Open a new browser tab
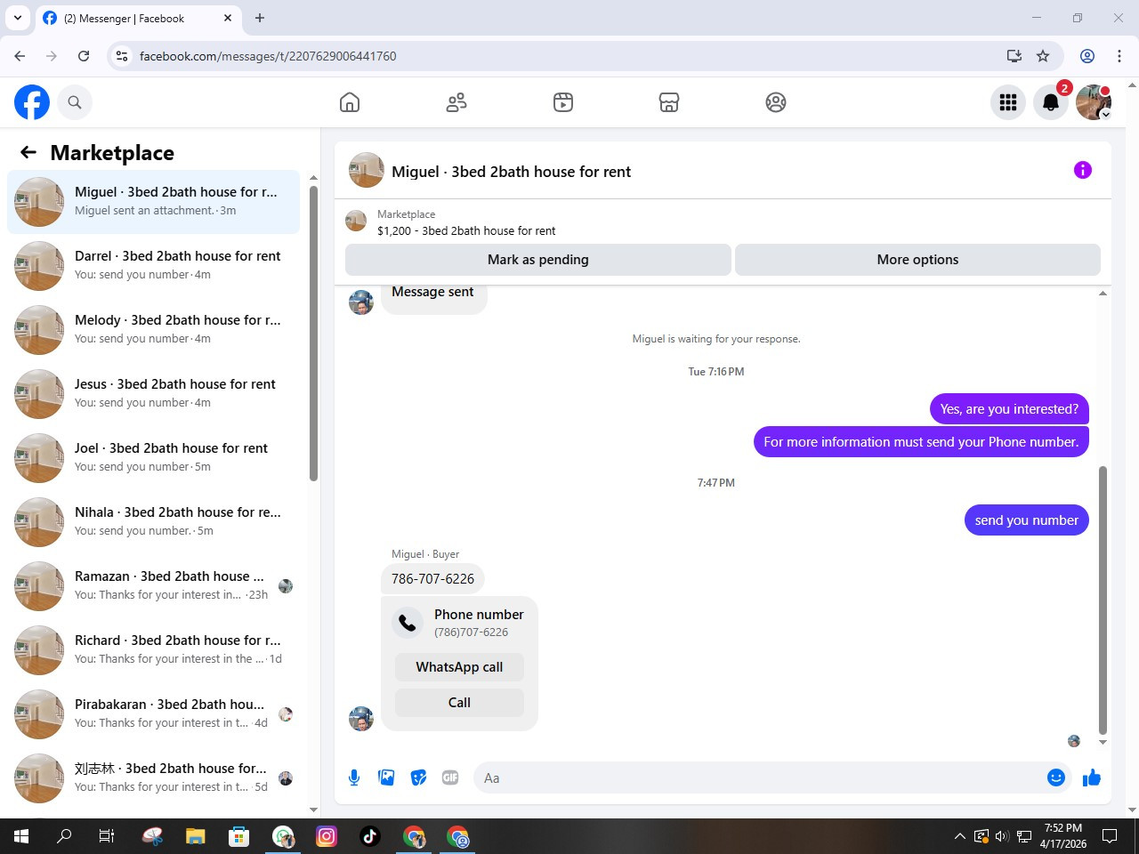Viewport: 1139px width, 854px height. point(260,18)
